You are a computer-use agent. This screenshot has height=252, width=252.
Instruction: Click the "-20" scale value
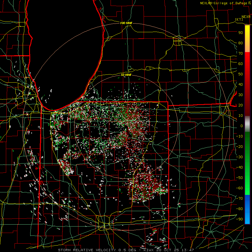[239, 146]
